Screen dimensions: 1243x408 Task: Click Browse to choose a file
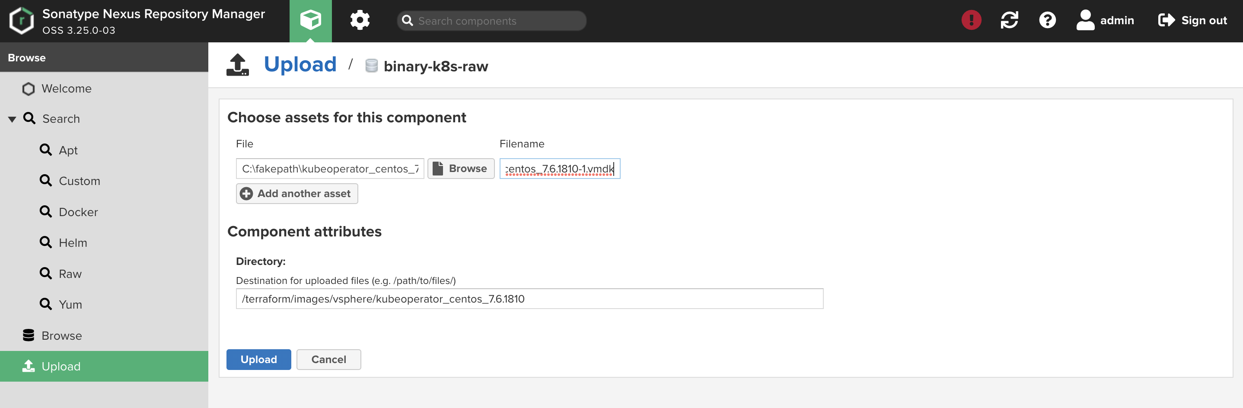point(461,169)
